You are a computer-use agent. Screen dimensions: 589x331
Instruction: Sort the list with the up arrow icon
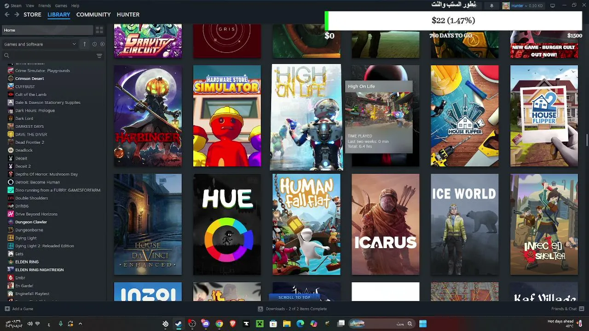point(85,44)
